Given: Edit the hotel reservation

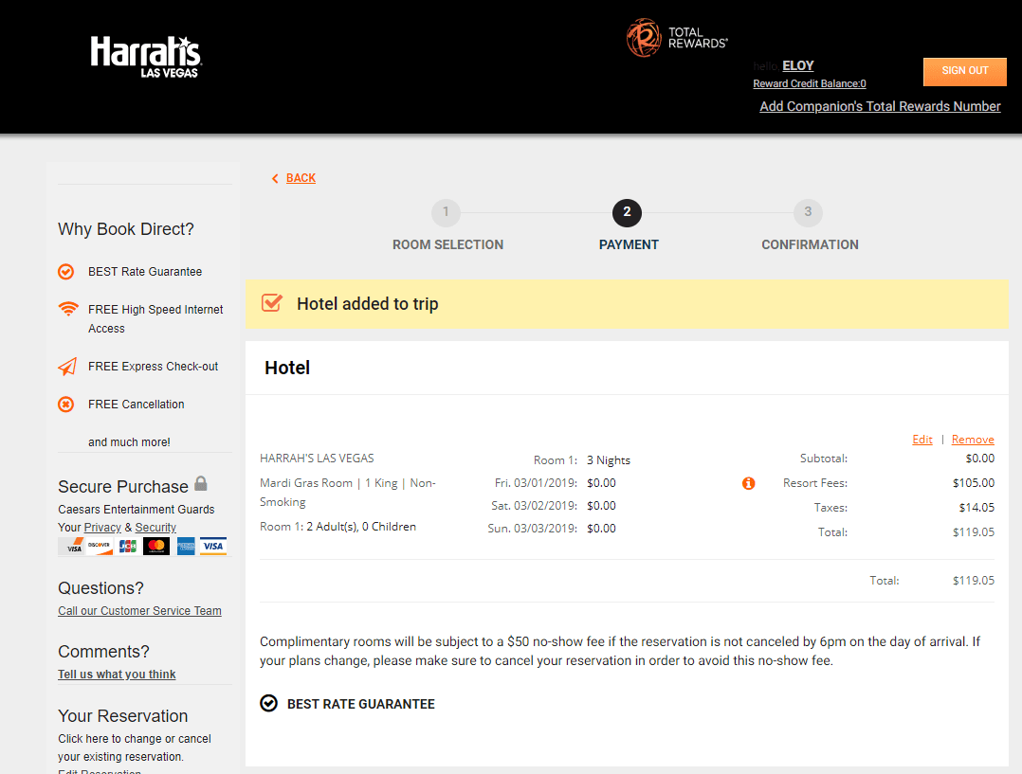Looking at the screenshot, I should [x=922, y=440].
